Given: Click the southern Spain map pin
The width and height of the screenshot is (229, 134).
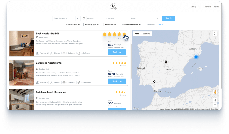Looking at the screenshot, I should point(154,82).
